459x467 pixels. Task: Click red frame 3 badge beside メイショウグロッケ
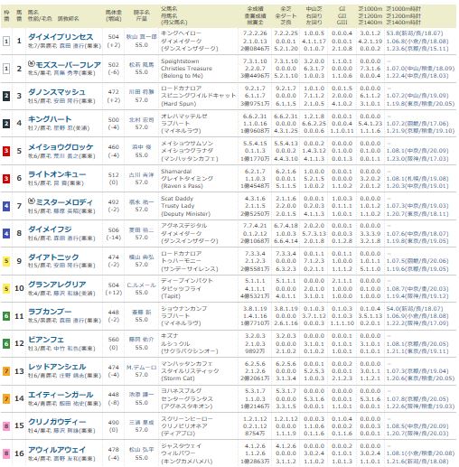(x=6, y=151)
